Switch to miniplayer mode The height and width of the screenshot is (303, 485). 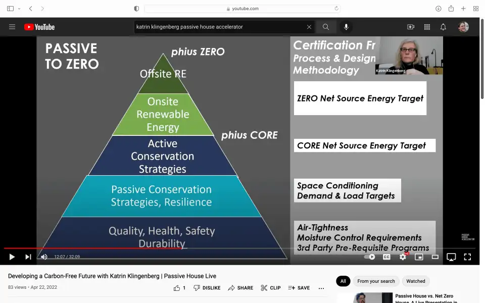[x=419, y=257]
